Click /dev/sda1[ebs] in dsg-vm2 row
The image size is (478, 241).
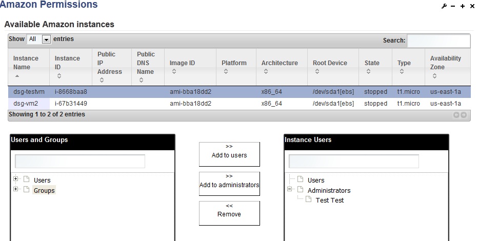click(333, 104)
